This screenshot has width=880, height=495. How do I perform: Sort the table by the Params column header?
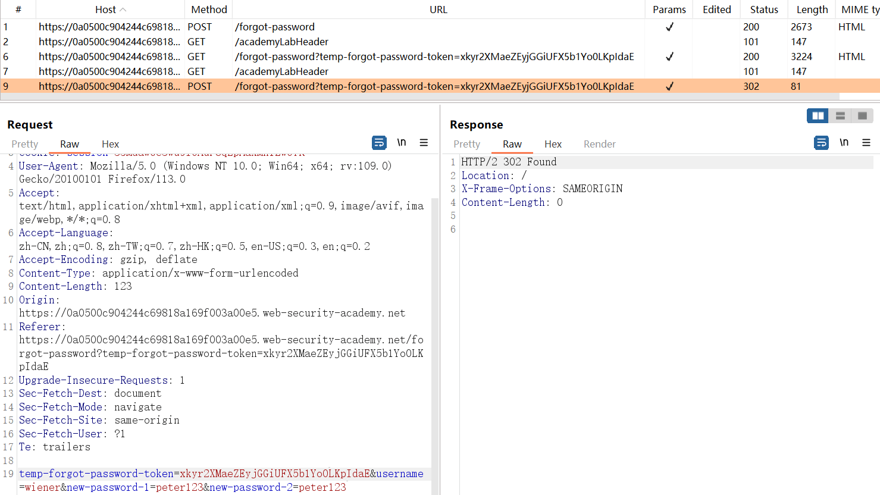tap(669, 10)
